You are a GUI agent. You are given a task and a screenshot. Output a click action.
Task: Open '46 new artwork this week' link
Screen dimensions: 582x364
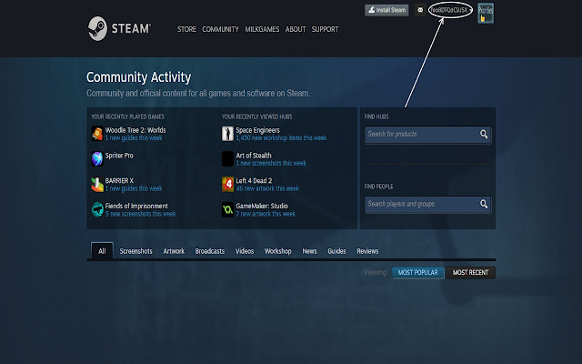(267, 188)
